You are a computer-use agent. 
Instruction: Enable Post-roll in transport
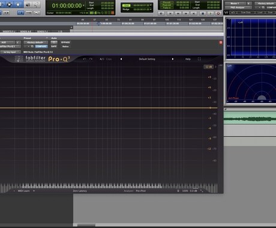pos(167,5)
